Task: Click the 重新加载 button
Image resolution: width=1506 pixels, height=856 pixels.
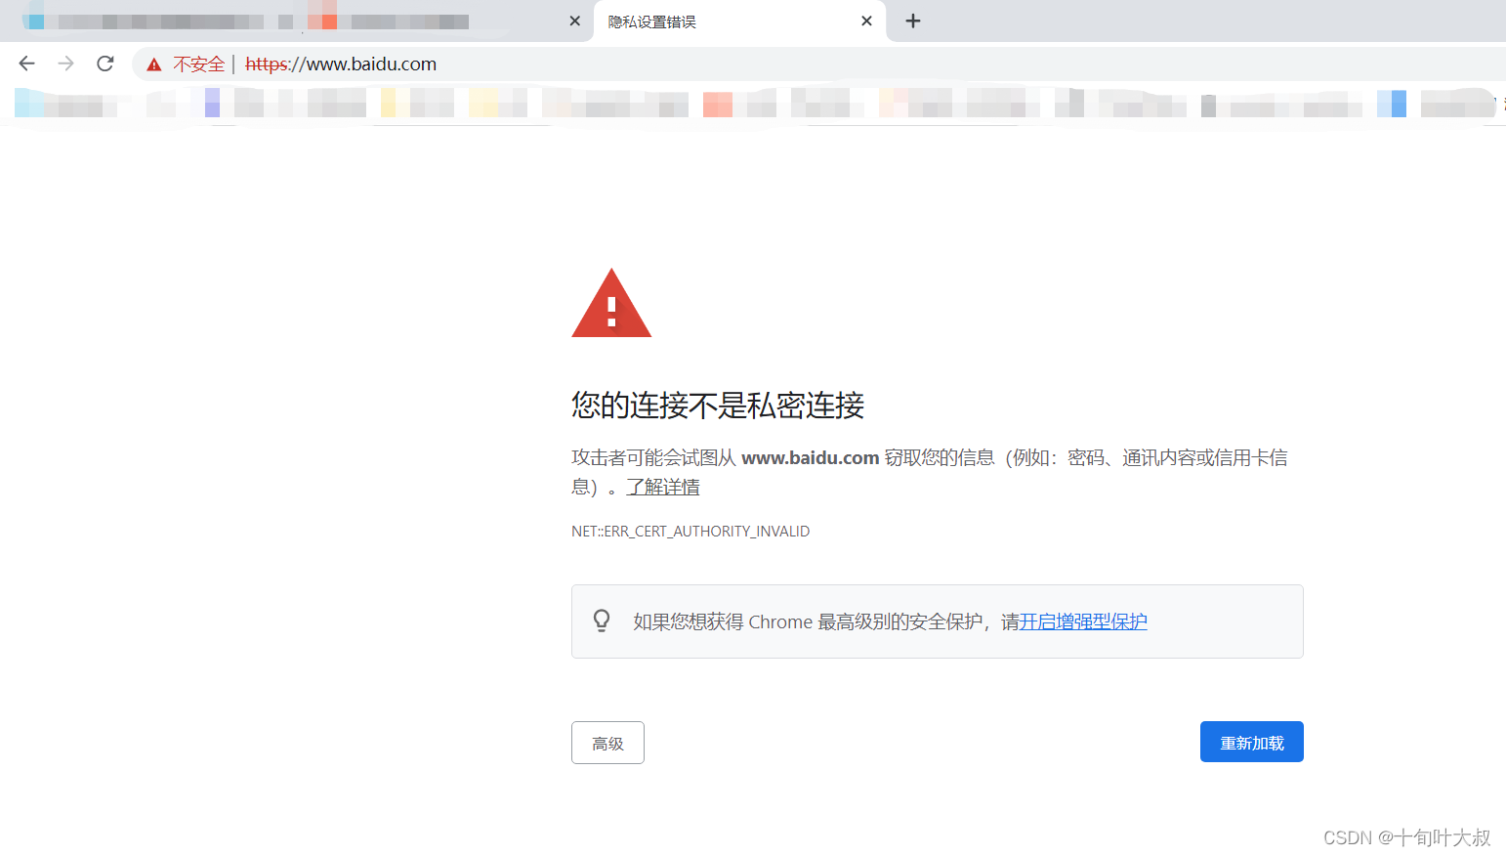Action: click(1252, 742)
